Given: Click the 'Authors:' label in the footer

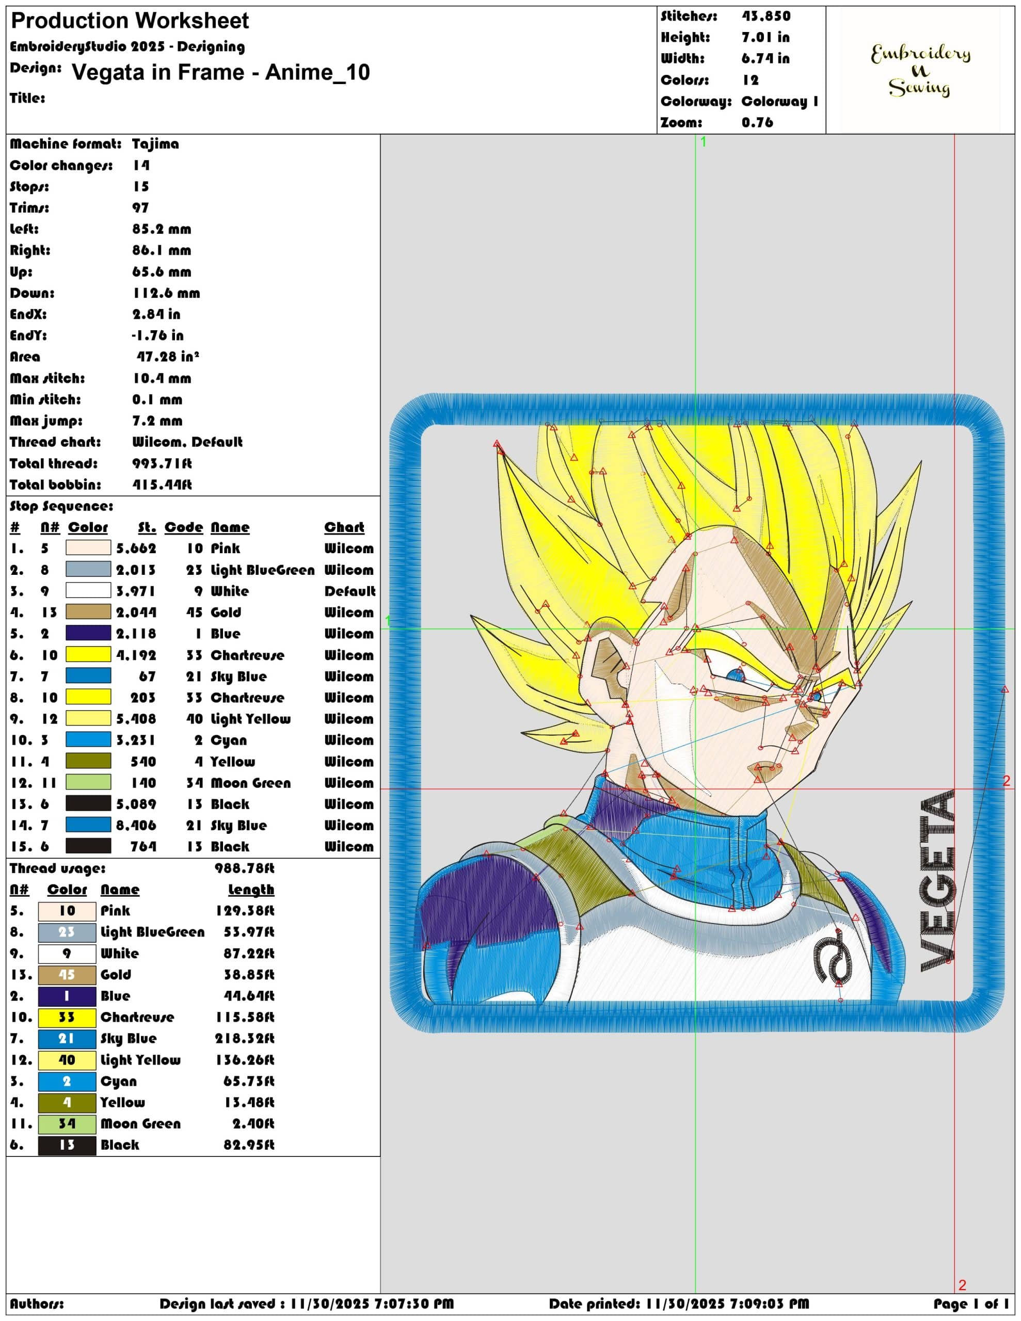Looking at the screenshot, I should [x=36, y=1303].
